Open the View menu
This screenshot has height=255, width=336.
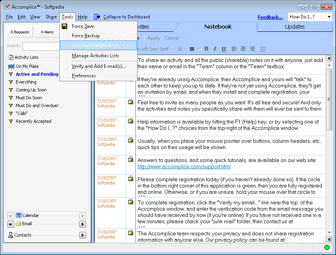35,17
